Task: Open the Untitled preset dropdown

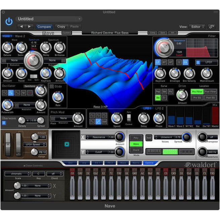Action: tap(49, 19)
